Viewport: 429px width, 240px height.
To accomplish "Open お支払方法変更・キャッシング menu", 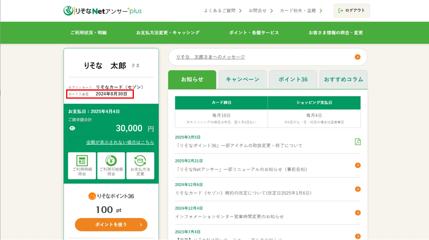I will pyautogui.click(x=168, y=33).
